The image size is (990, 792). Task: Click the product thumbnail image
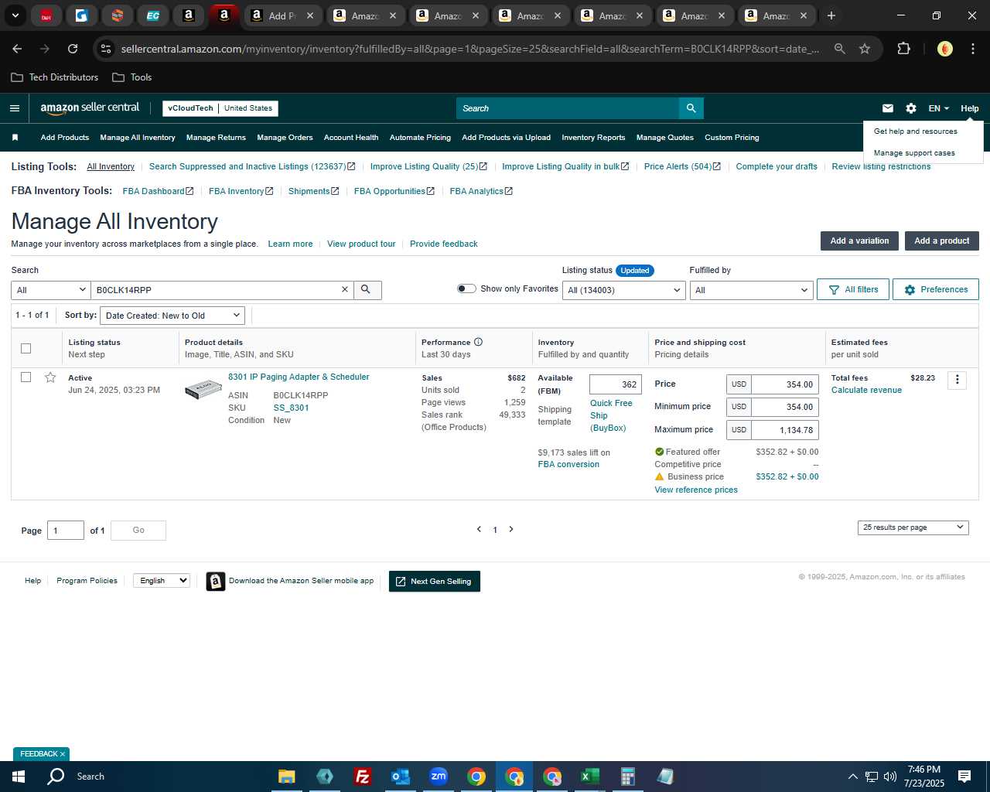click(x=203, y=389)
